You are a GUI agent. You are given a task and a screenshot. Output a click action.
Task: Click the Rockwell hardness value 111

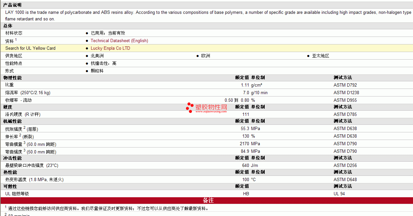tap(245, 115)
